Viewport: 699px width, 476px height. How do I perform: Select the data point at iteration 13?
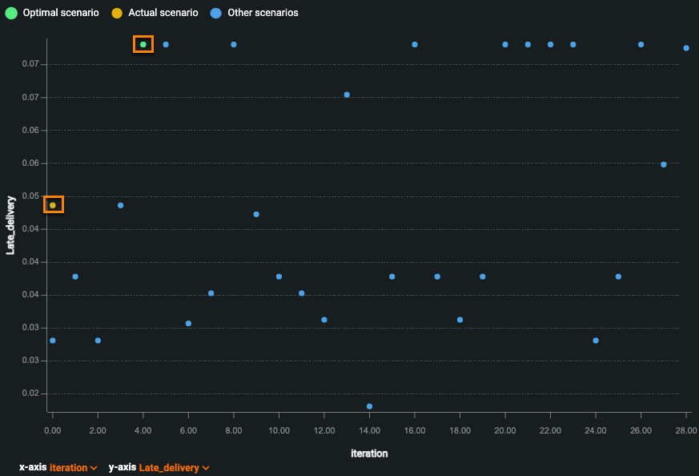347,95
